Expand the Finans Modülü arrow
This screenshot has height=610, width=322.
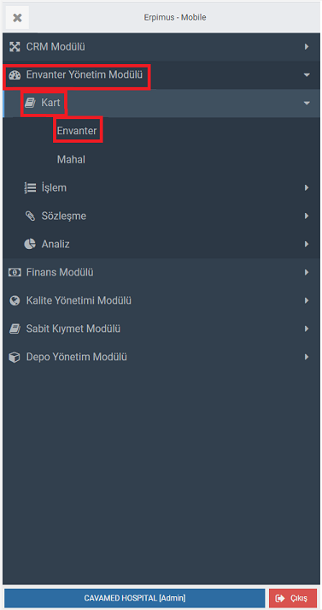[x=307, y=272]
